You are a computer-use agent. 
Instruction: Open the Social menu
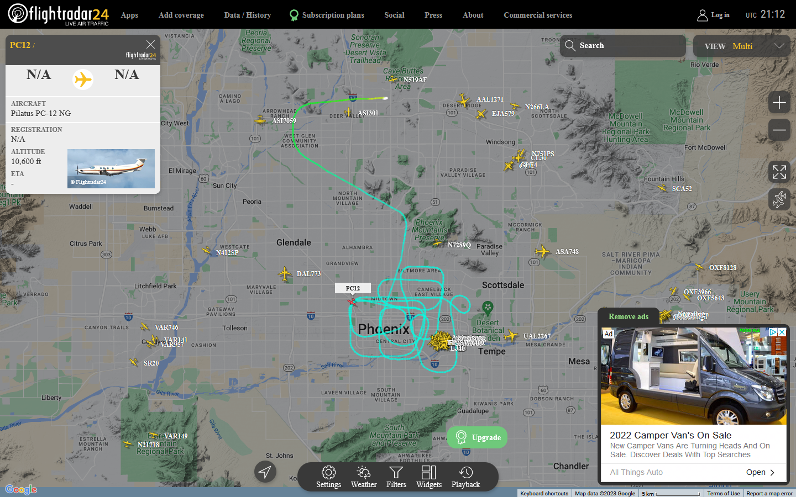pos(394,15)
